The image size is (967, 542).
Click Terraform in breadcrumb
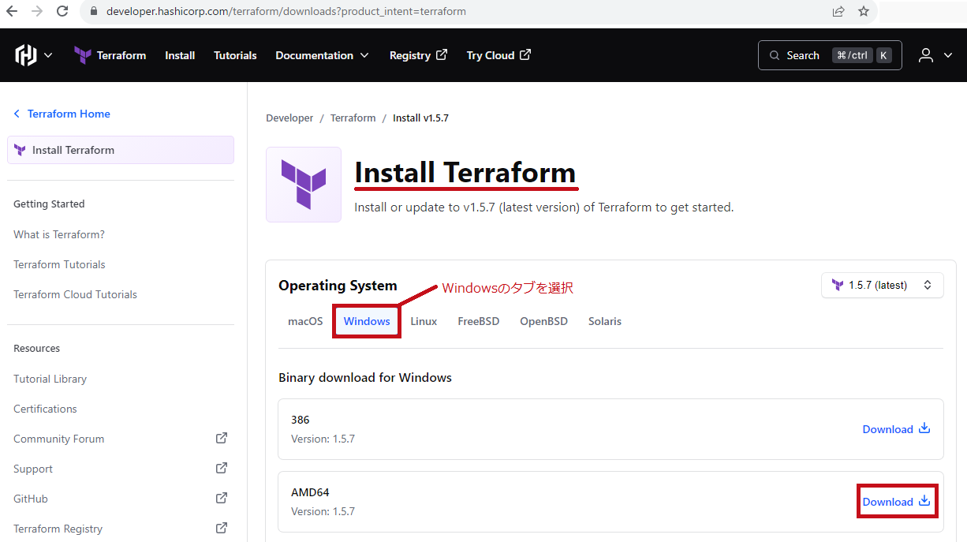(x=353, y=118)
